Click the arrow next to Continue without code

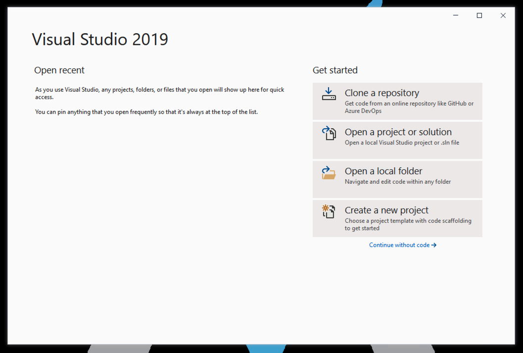[433, 245]
